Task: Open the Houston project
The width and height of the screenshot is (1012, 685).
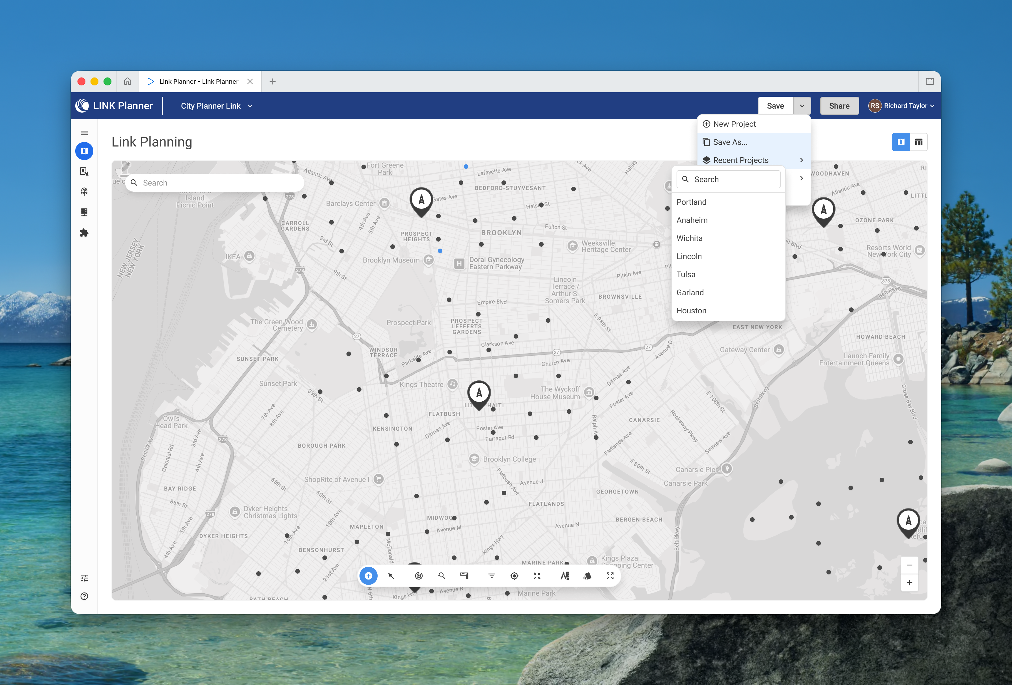Action: coord(729,311)
